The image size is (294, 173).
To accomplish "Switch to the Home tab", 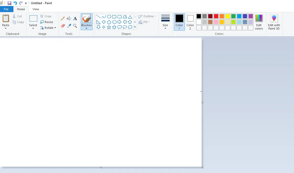I will (x=21, y=9).
